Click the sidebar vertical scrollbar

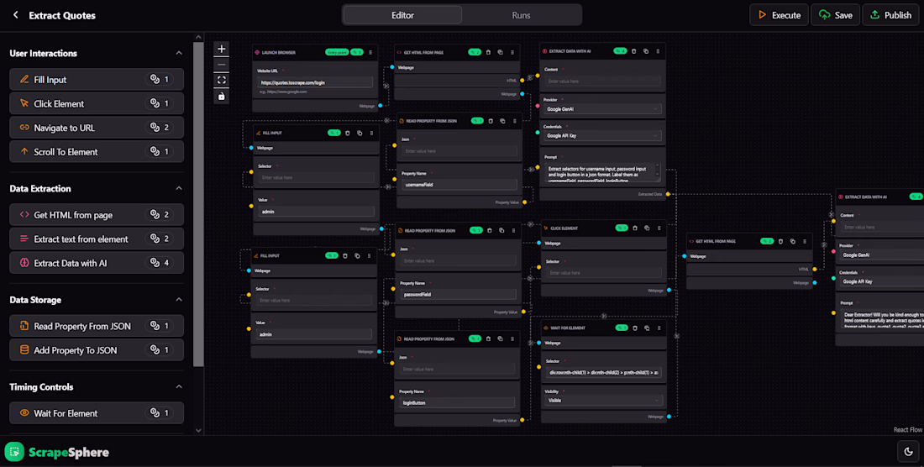coord(198,204)
